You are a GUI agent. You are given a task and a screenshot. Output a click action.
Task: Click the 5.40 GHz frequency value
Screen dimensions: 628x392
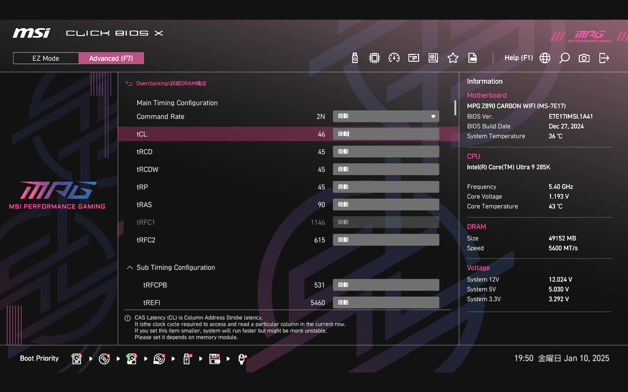[561, 187]
